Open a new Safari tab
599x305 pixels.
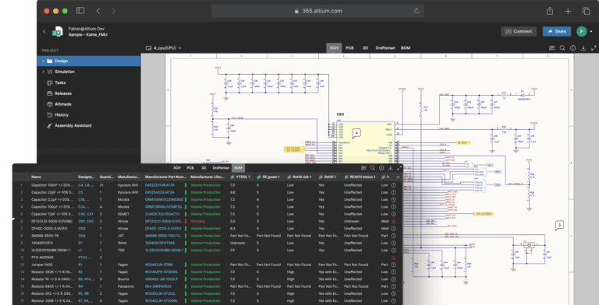568,11
